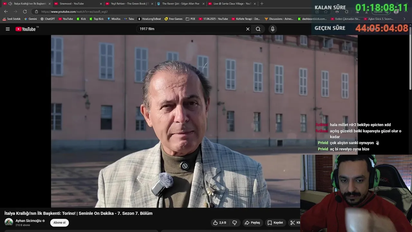Screen dimensions: 412x232
Task: Close the Sinemood - YouTube tab
Action: 101,4
